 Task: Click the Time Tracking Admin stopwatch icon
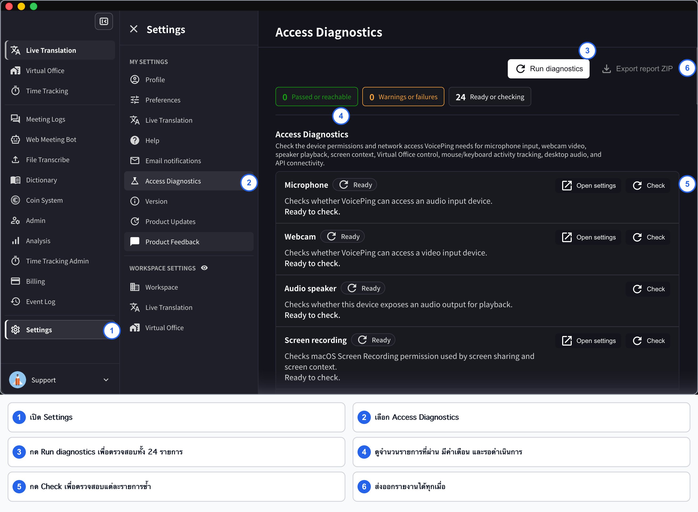click(15, 261)
